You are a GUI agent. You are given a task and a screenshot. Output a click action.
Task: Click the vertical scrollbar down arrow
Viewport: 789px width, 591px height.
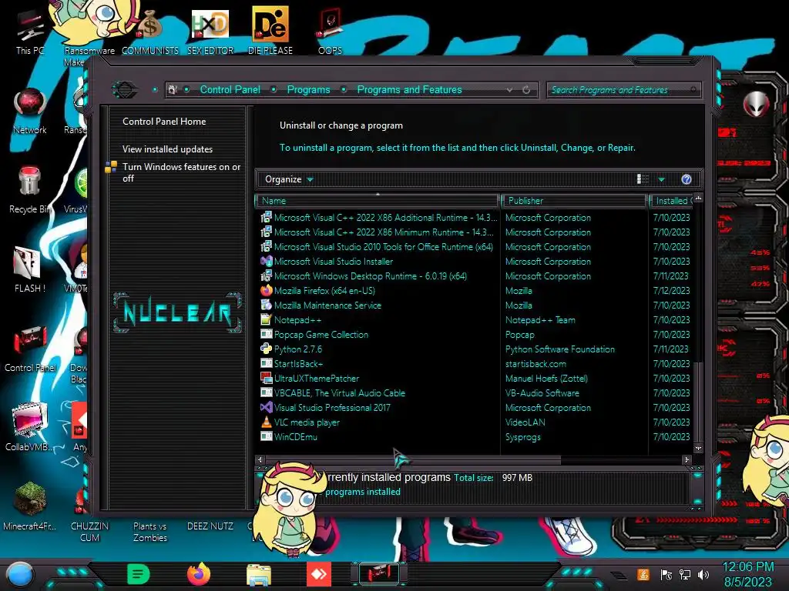pos(698,449)
